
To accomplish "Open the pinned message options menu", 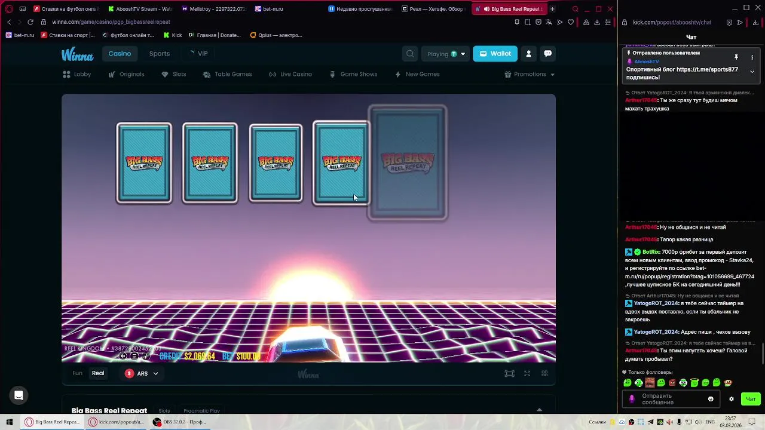I will pos(752,57).
